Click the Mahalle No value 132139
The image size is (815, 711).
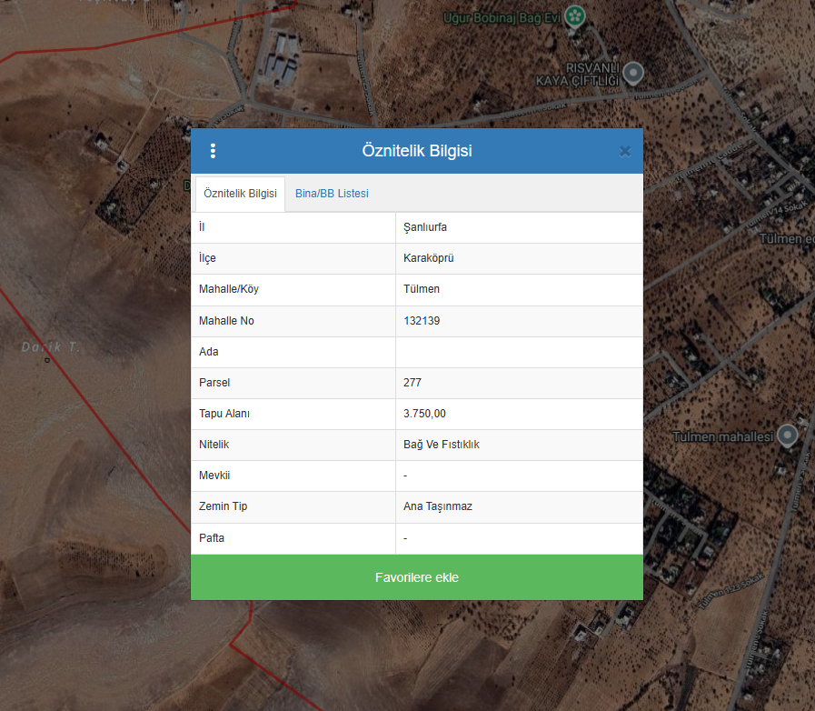(519, 321)
